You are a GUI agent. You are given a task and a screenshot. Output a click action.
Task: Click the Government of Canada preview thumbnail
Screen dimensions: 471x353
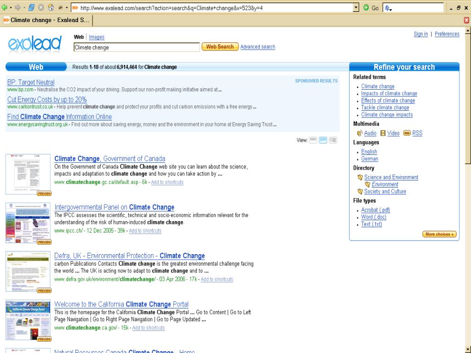point(28,173)
